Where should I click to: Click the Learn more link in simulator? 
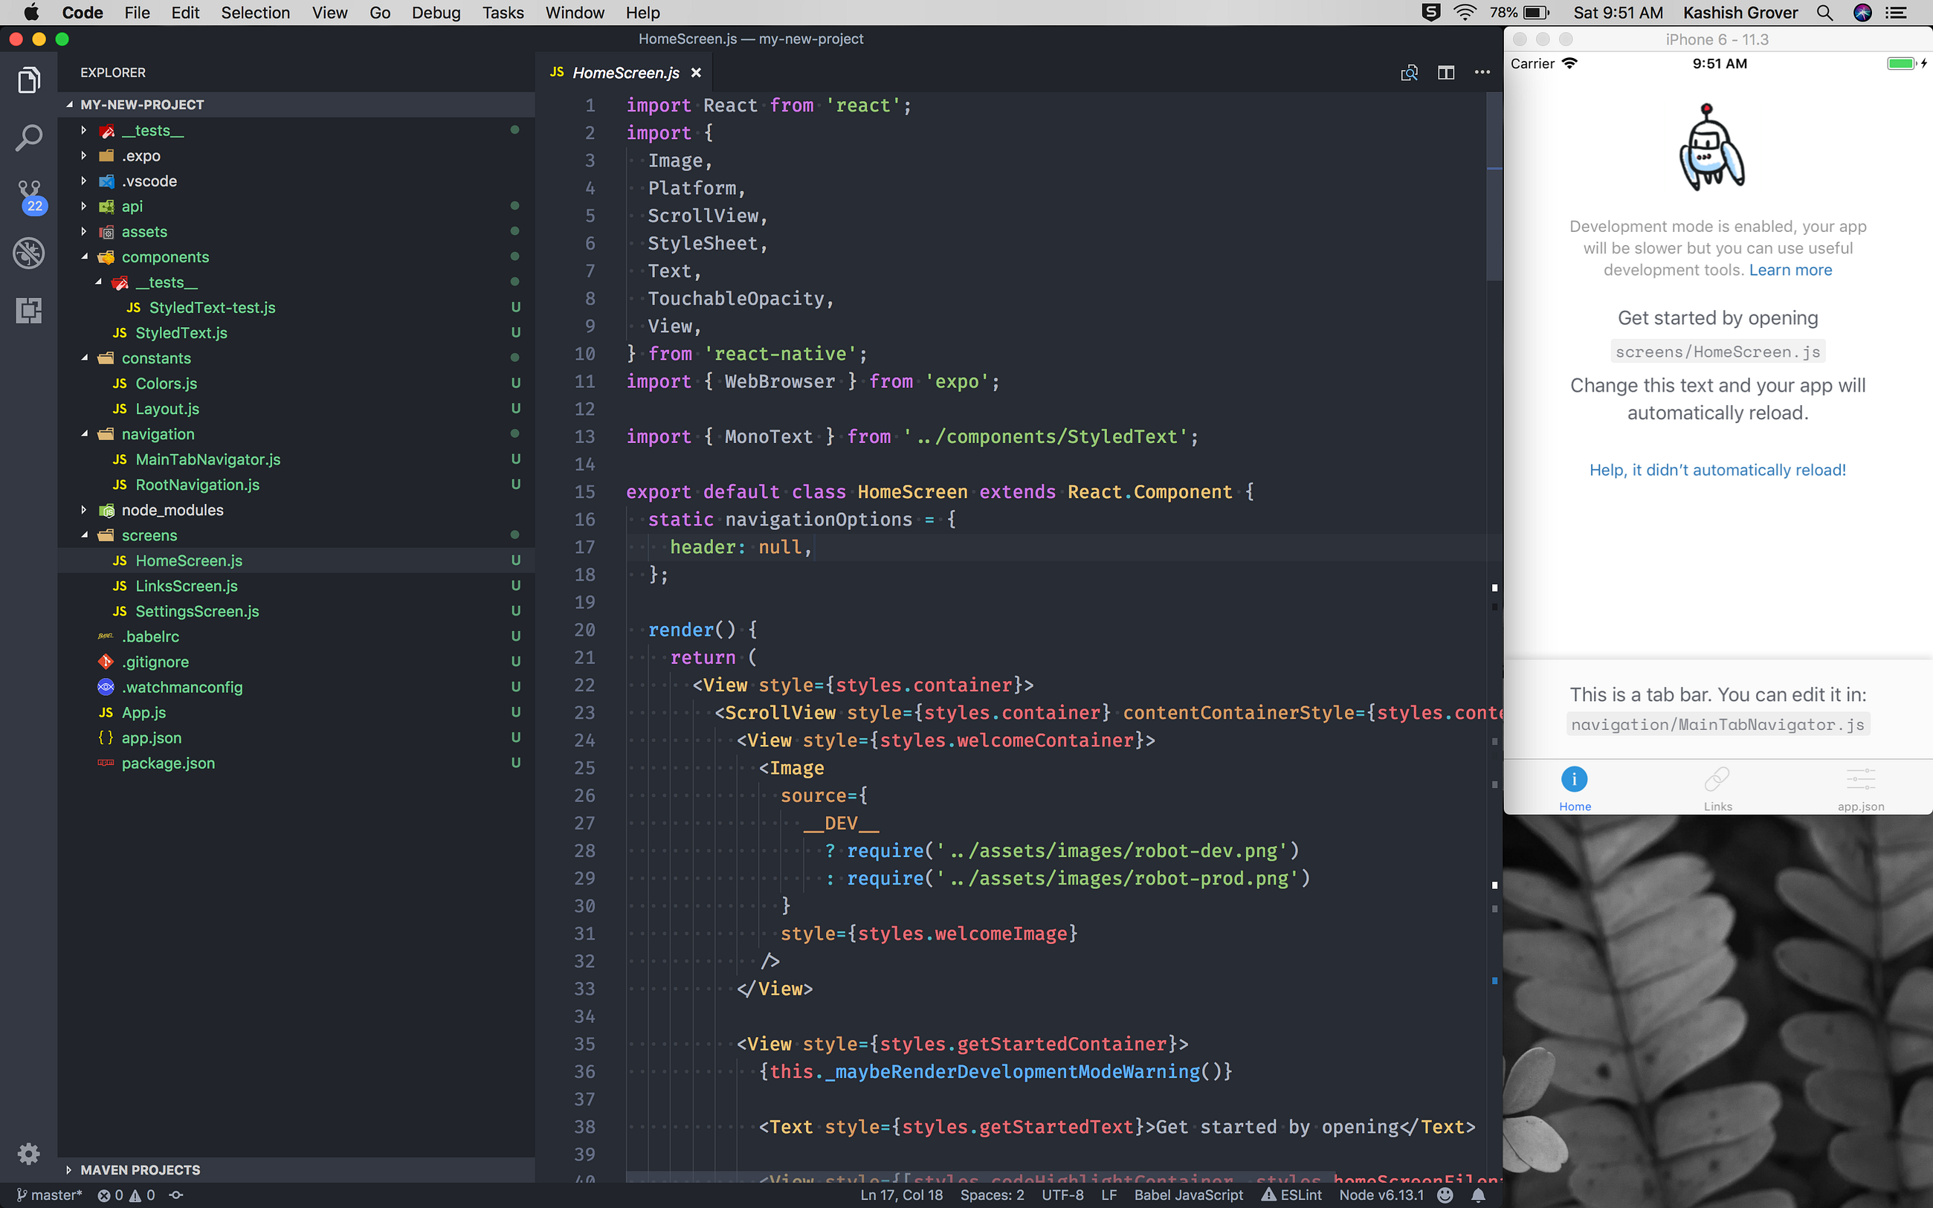[x=1790, y=270]
